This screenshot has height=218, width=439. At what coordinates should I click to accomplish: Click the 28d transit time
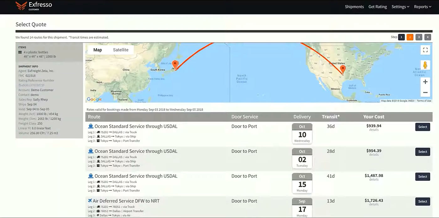point(331,151)
